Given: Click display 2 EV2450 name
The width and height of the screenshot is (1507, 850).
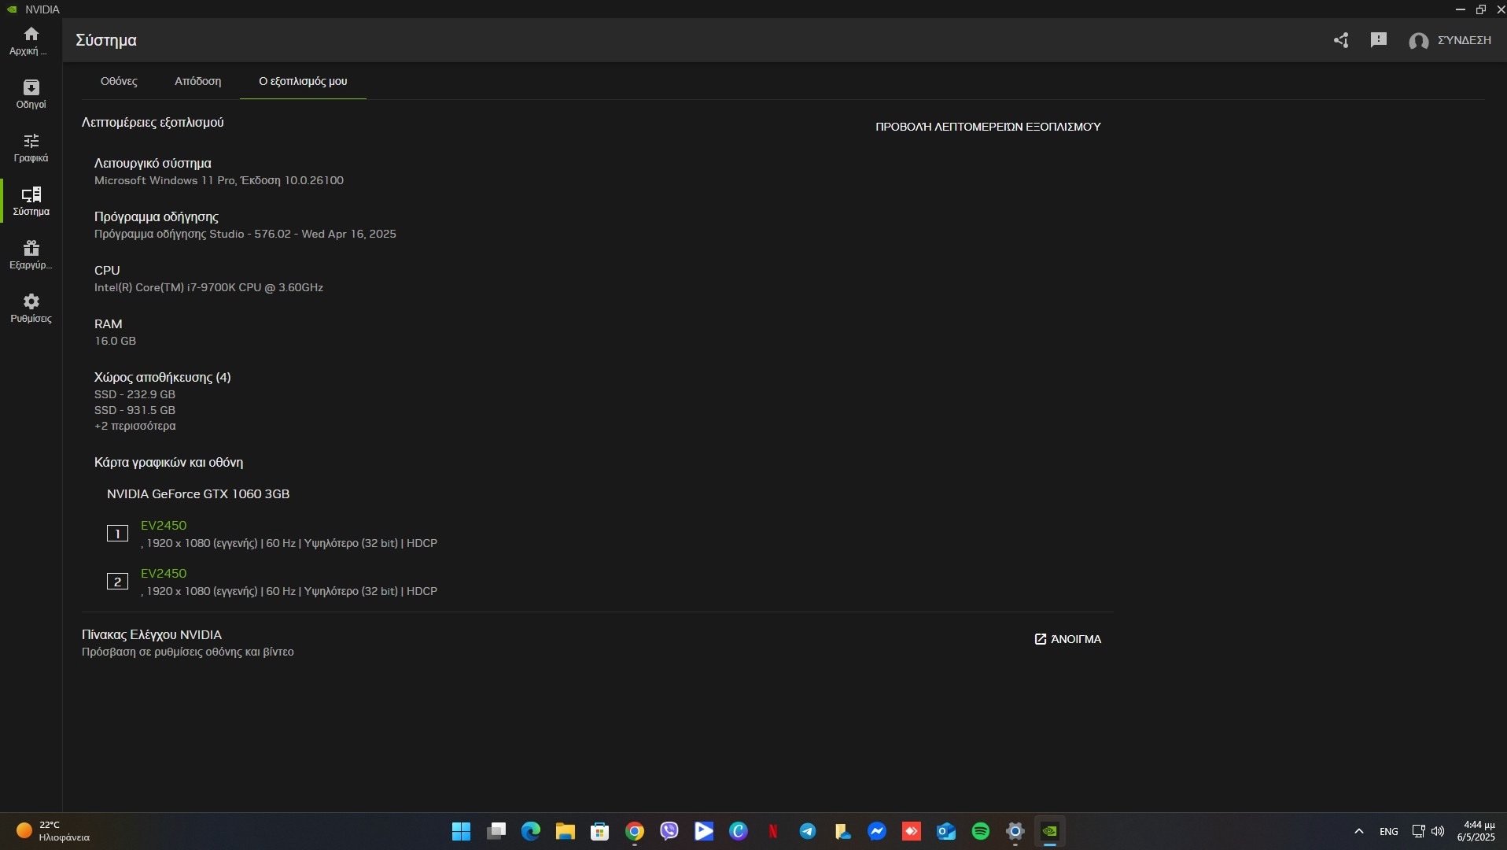Looking at the screenshot, I should (x=164, y=574).
